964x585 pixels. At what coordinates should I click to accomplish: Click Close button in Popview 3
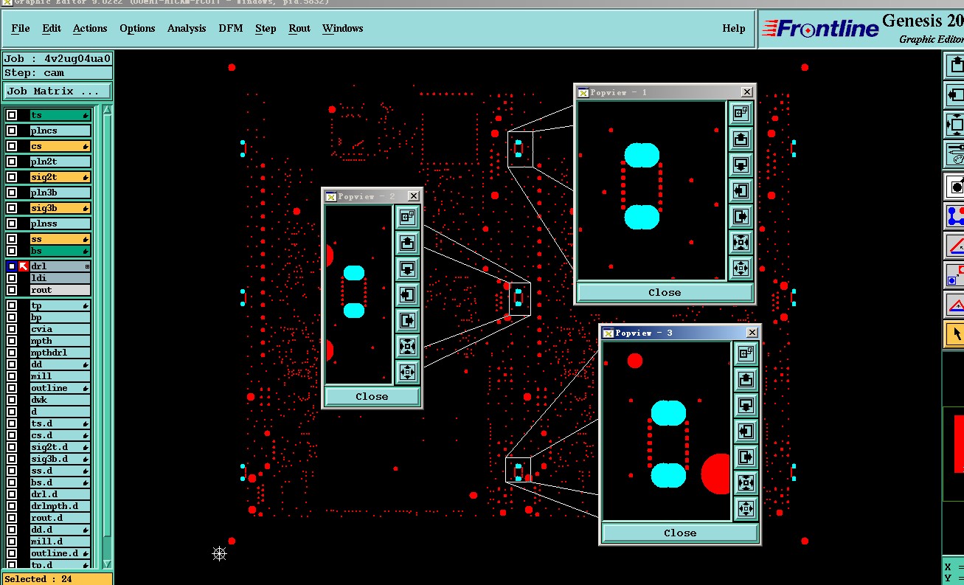680,533
